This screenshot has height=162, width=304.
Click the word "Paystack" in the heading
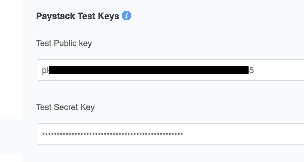click(55, 16)
